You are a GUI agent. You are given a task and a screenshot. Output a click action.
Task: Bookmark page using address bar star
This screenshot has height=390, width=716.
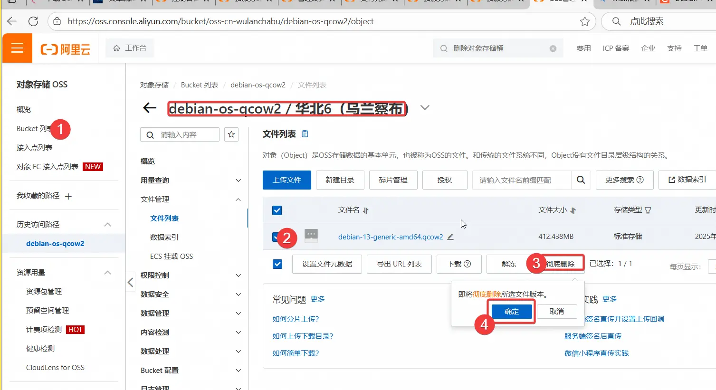(584, 21)
